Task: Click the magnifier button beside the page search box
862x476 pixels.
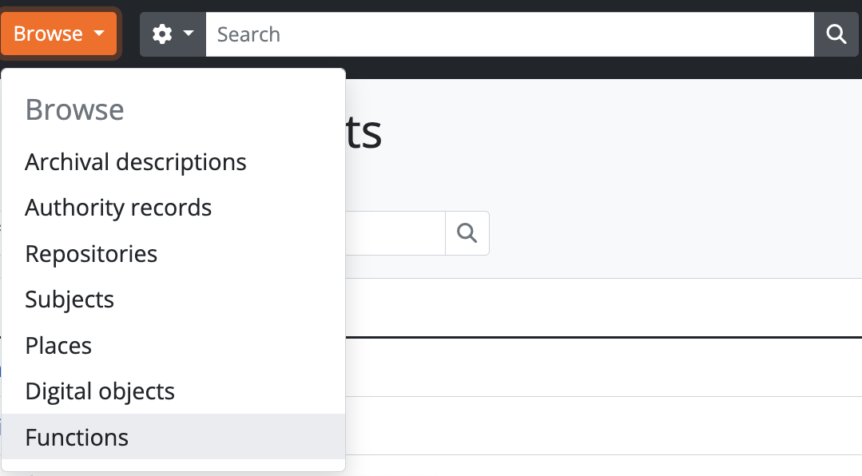Action: [x=467, y=233]
